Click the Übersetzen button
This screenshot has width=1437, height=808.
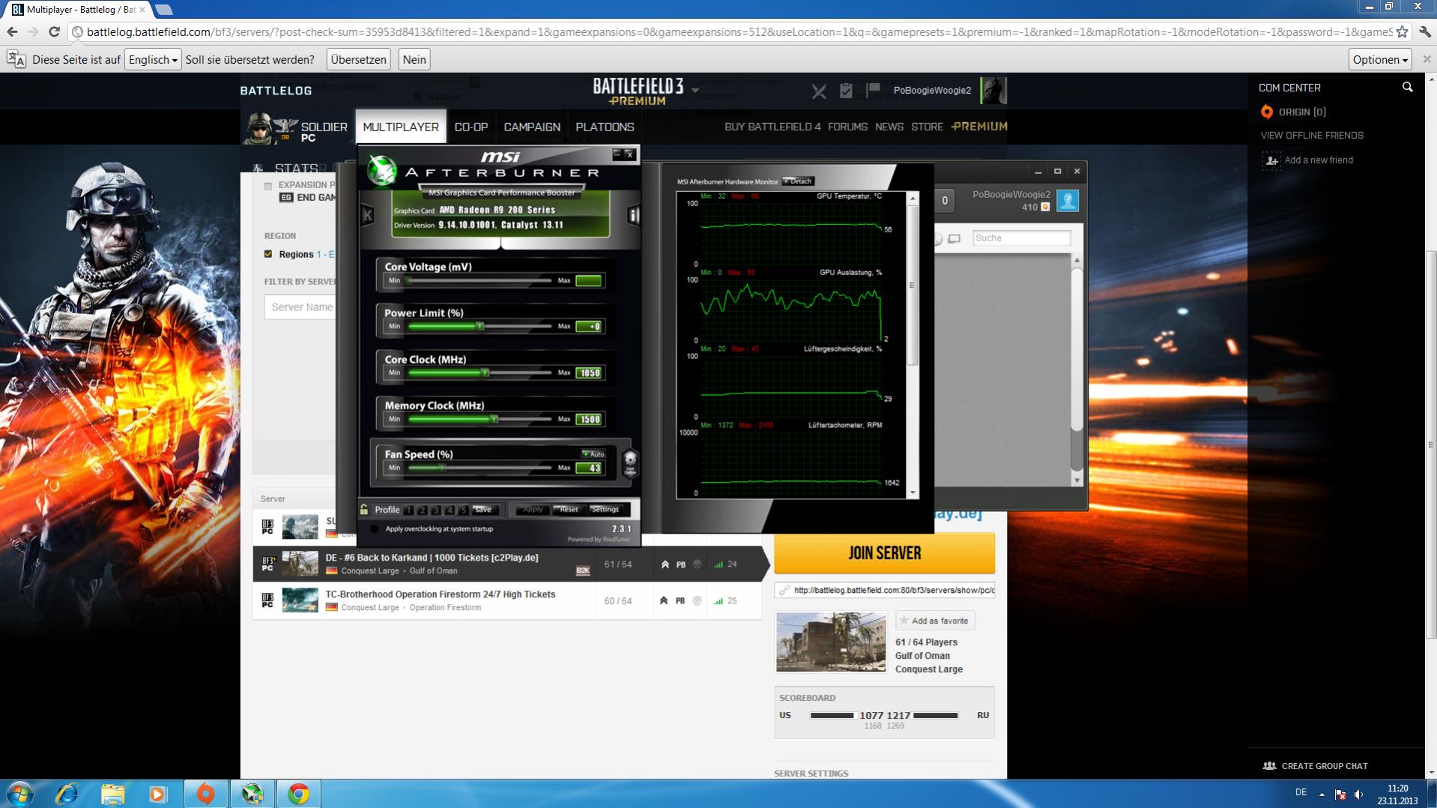pos(359,60)
